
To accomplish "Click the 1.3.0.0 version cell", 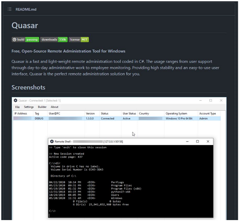I will [x=90, y=118].
